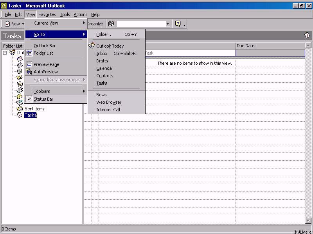
Task: Open the Find a Contact dropdown arrow
Action: [167, 24]
